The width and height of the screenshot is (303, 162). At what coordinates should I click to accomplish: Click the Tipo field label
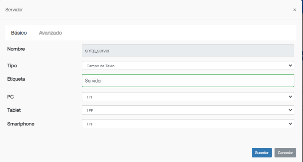(12, 66)
